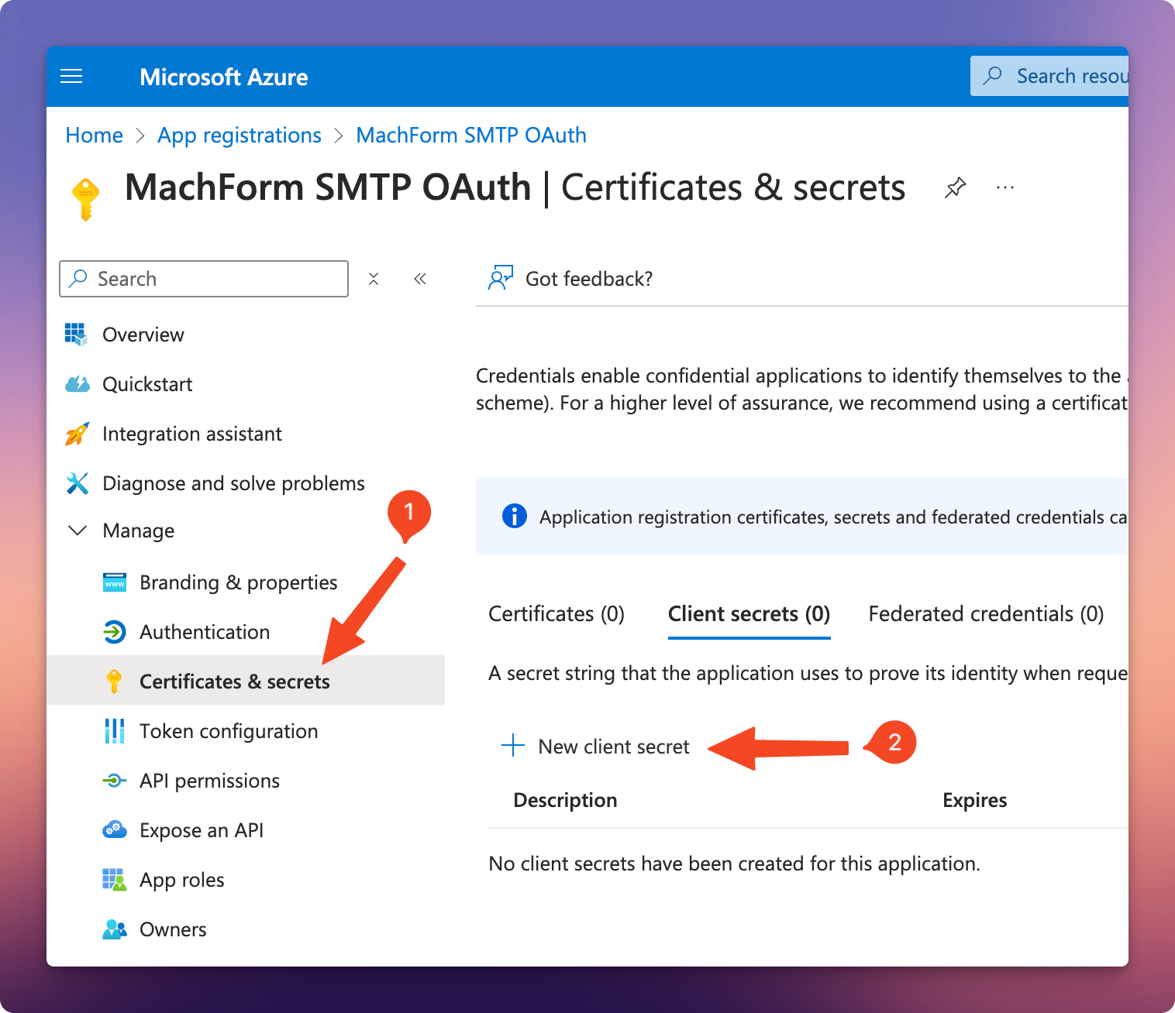Click the Description column header
Viewport: 1175px width, 1013px height.
point(565,800)
